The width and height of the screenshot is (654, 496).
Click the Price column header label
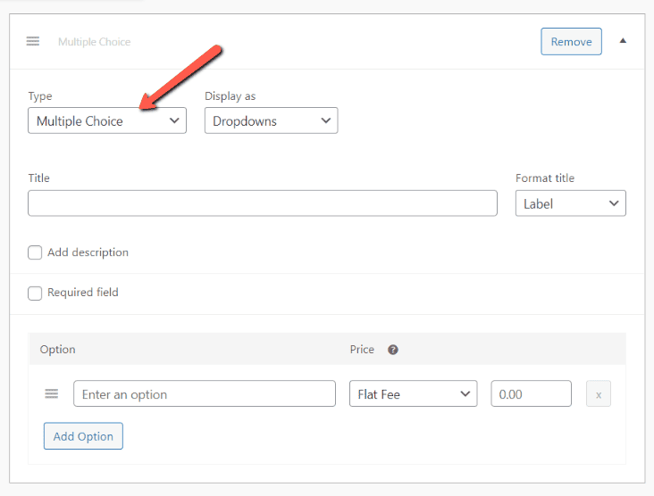[x=362, y=350]
